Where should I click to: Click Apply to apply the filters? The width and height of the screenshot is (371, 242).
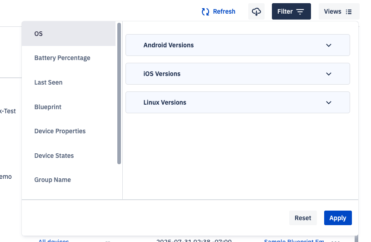pos(338,218)
